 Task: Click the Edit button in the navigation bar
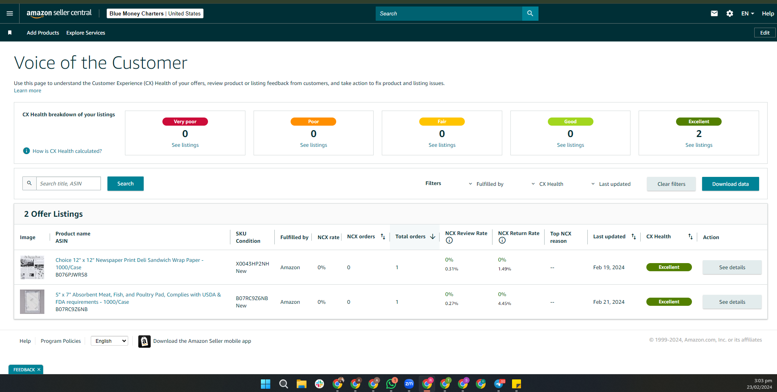click(765, 33)
